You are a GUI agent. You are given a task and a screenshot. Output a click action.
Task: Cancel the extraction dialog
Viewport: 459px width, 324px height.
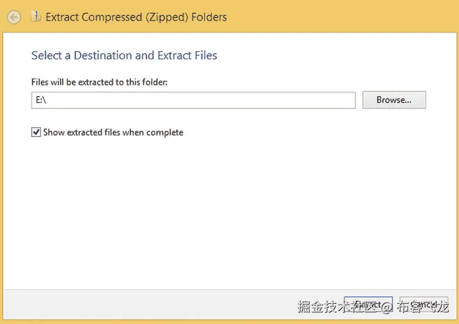coord(424,304)
